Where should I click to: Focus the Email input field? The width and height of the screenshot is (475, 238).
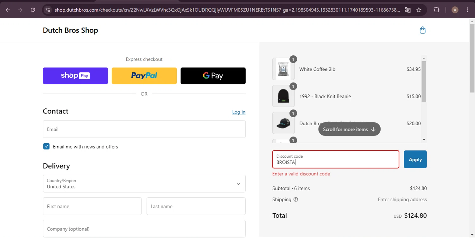(x=144, y=129)
